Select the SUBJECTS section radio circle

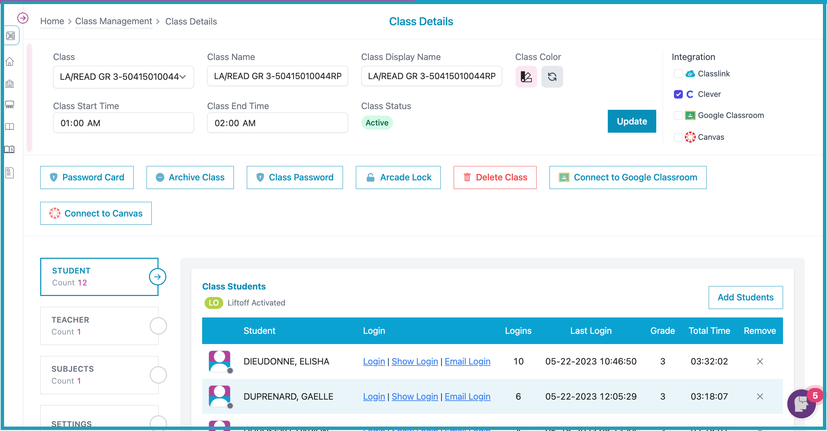(158, 375)
